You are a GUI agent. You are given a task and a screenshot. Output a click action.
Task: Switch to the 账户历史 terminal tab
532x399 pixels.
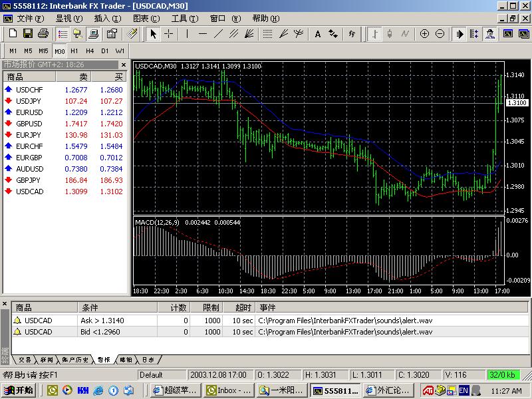pyautogui.click(x=75, y=360)
